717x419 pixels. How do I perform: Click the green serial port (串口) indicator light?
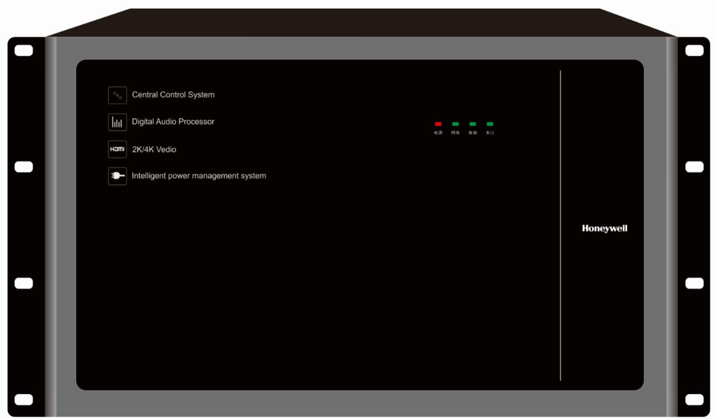[490, 124]
